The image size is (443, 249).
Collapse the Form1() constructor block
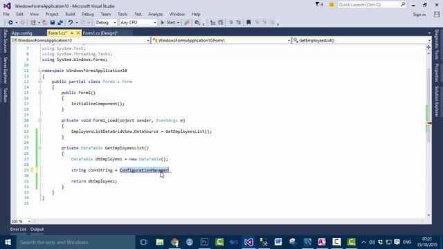40,92
